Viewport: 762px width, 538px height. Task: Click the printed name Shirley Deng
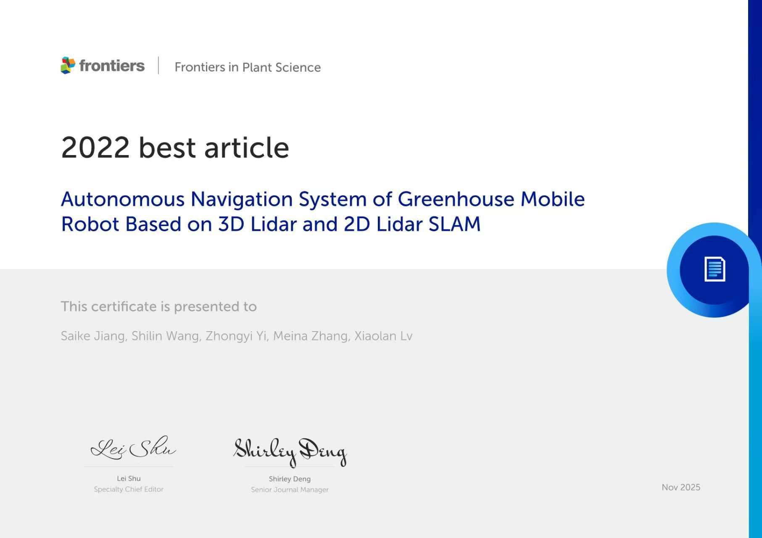(x=290, y=479)
